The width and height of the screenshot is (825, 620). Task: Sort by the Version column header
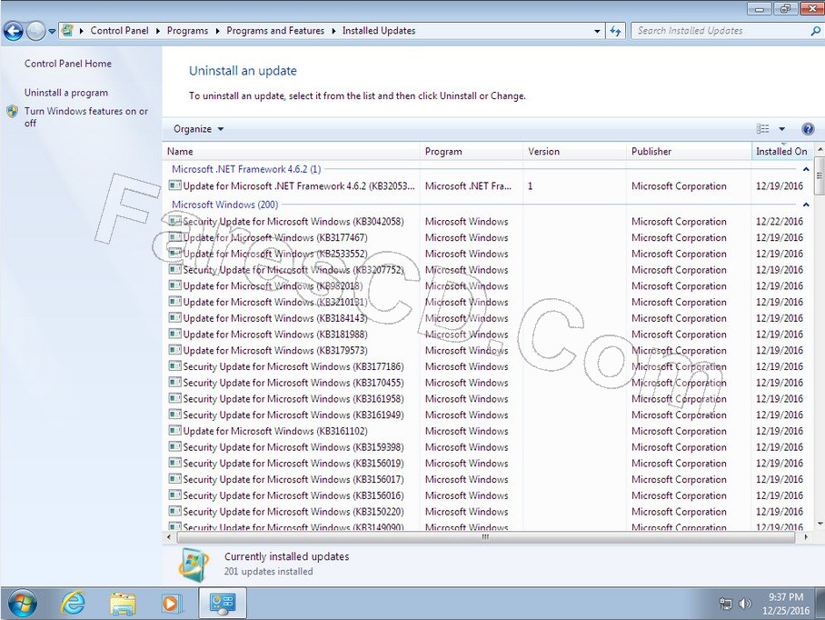tap(574, 152)
